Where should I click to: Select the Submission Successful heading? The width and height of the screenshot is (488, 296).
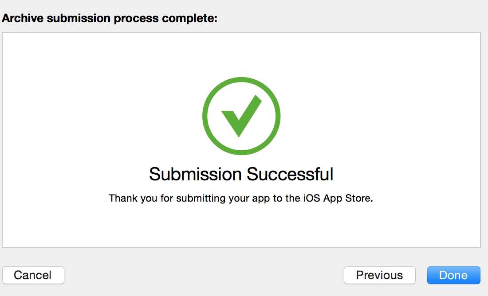(x=241, y=174)
